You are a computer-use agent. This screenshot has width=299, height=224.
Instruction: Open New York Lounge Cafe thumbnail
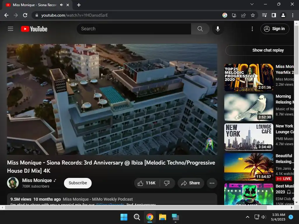pos(249,137)
